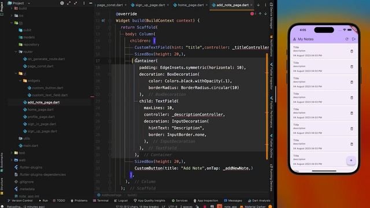
Task: Click the red error indicator in editor
Action: coord(252,14)
